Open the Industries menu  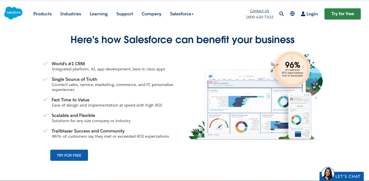tap(71, 14)
